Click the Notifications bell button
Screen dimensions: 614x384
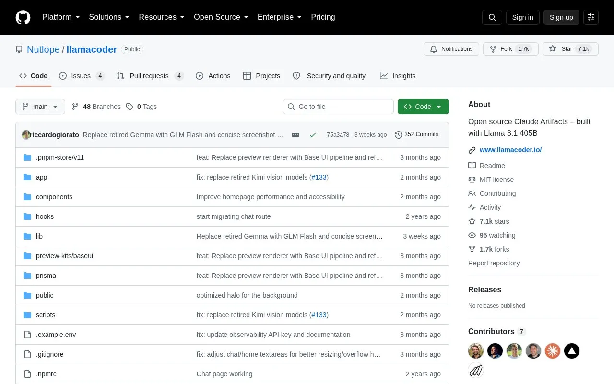click(451, 49)
